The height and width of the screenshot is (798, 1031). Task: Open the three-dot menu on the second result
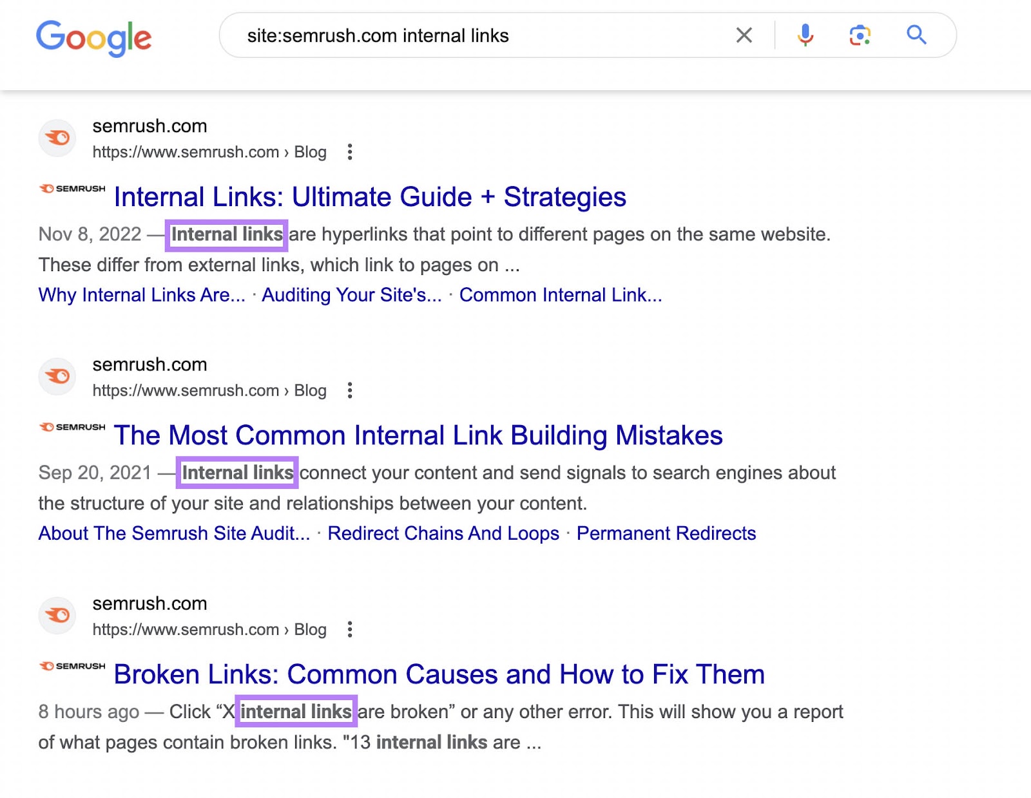click(350, 390)
